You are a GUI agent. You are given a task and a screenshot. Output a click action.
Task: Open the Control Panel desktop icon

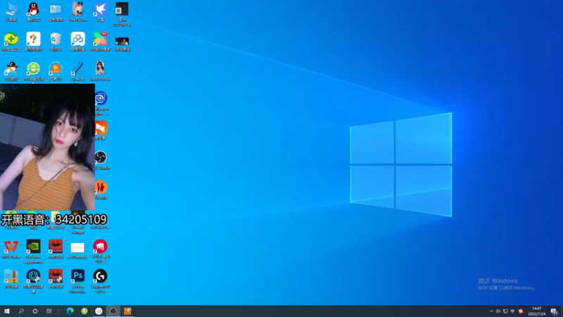pyautogui.click(x=56, y=12)
